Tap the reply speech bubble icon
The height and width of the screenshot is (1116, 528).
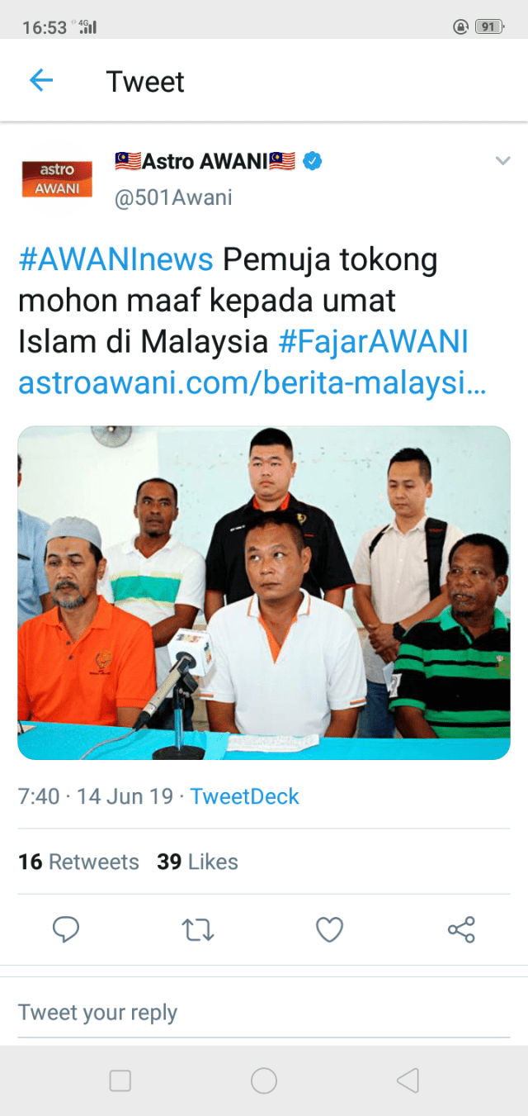click(x=66, y=930)
